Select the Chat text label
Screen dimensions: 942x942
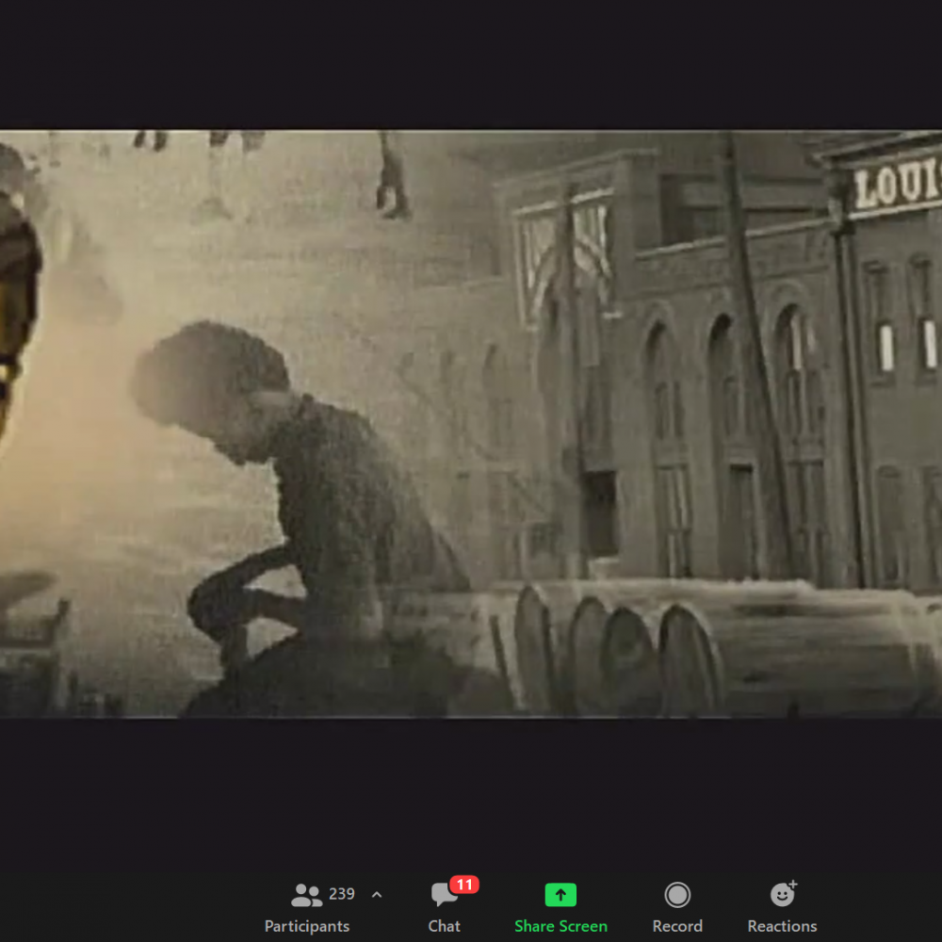point(444,926)
